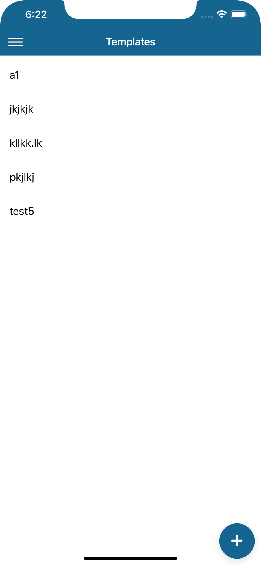Click divider between a1 and jkjkjk
The width and height of the screenshot is (261, 565).
click(130, 89)
